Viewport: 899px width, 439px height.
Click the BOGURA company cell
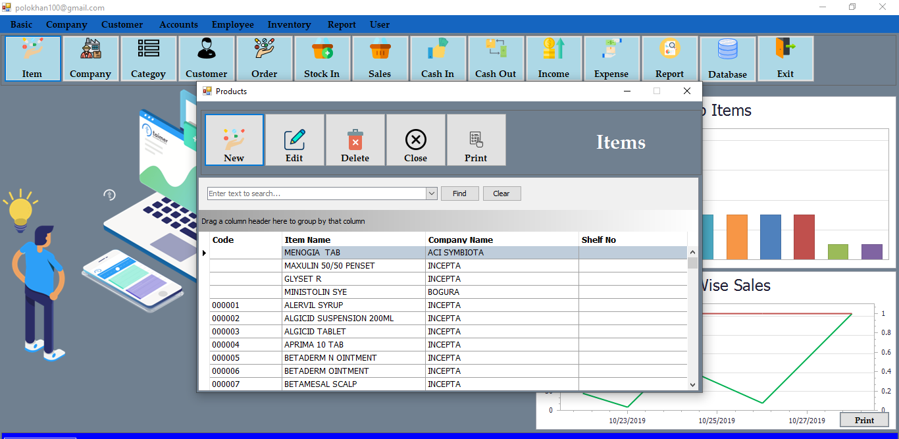click(502, 292)
